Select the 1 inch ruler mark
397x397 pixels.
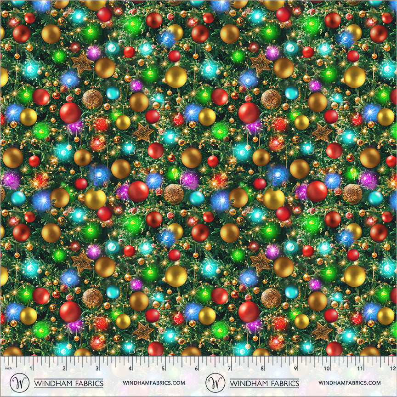31,369
